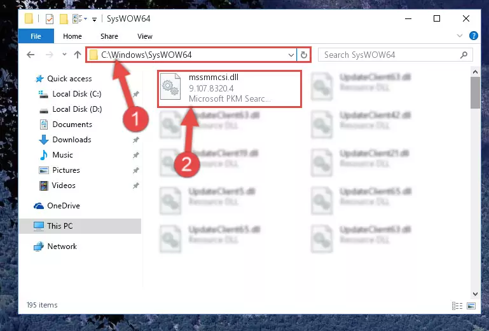Select OneDrive in the navigation pane
This screenshot has width=489, height=331.
click(64, 206)
